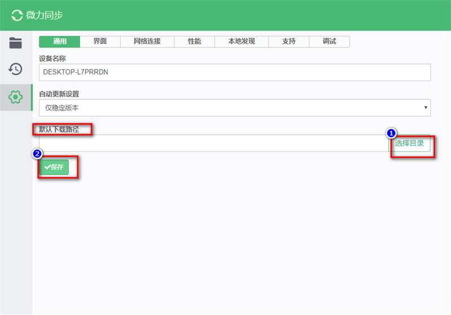Viewport: 451px width, 315px height.
Task: Expand the 自动更新设置 dropdown
Action: [x=235, y=108]
